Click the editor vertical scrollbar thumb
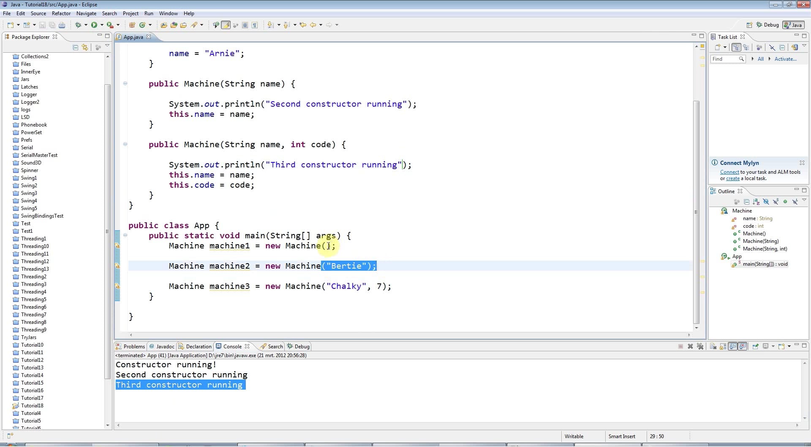Screen dimensions: 811x447 pyautogui.click(x=696, y=212)
